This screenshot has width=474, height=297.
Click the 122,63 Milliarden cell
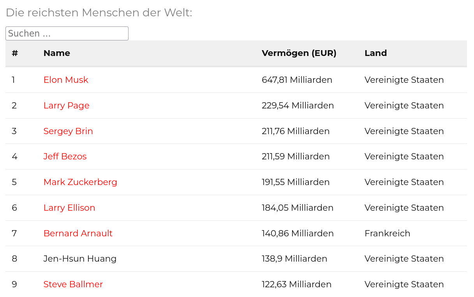click(296, 284)
